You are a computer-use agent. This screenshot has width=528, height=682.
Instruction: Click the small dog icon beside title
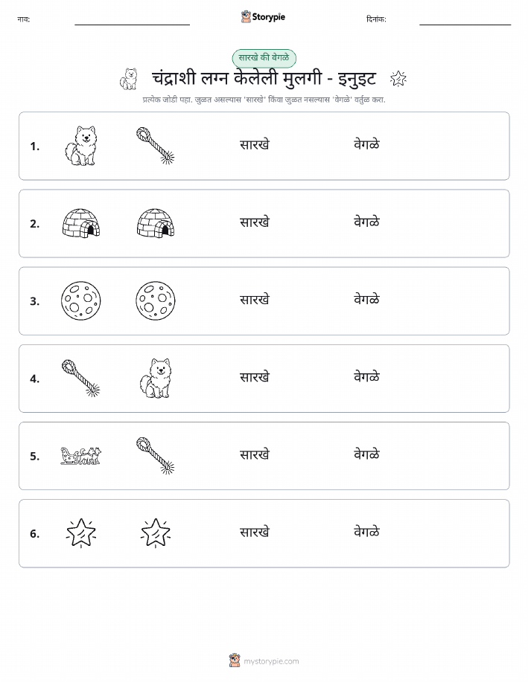[129, 79]
